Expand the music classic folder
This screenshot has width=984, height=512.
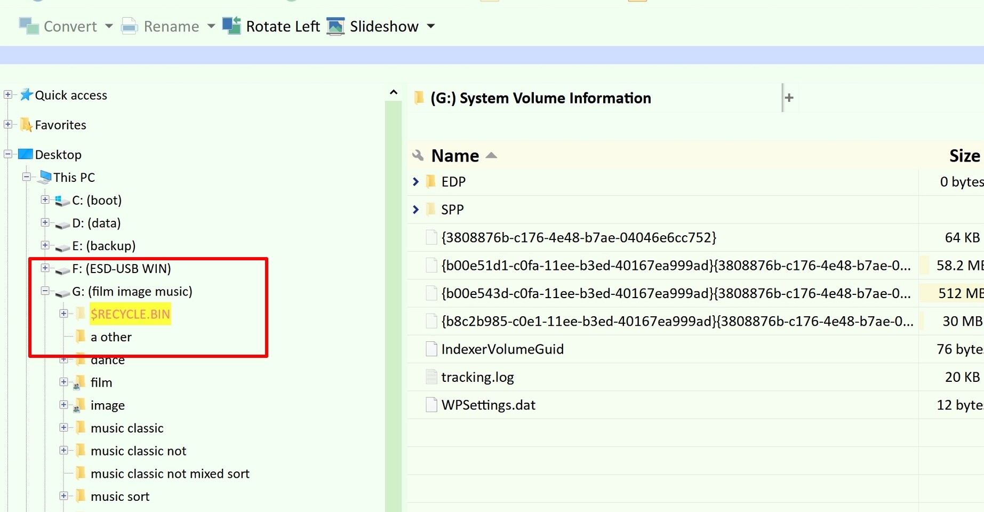pos(63,427)
